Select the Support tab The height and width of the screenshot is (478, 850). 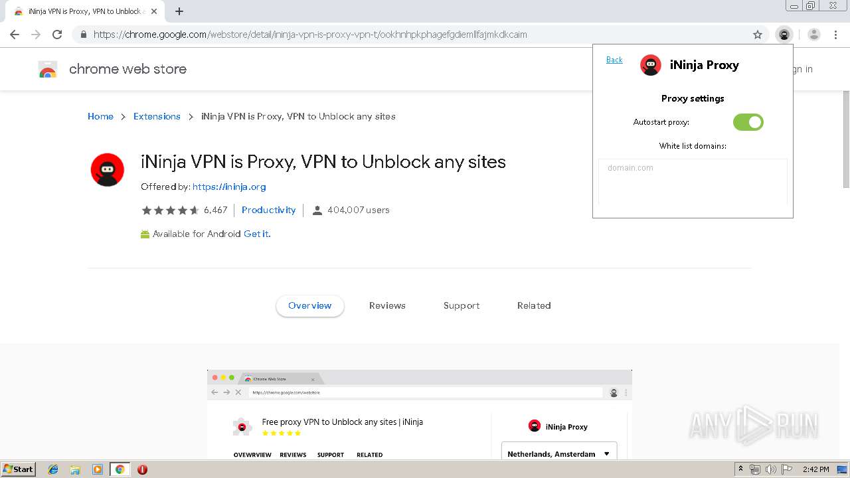tap(462, 306)
